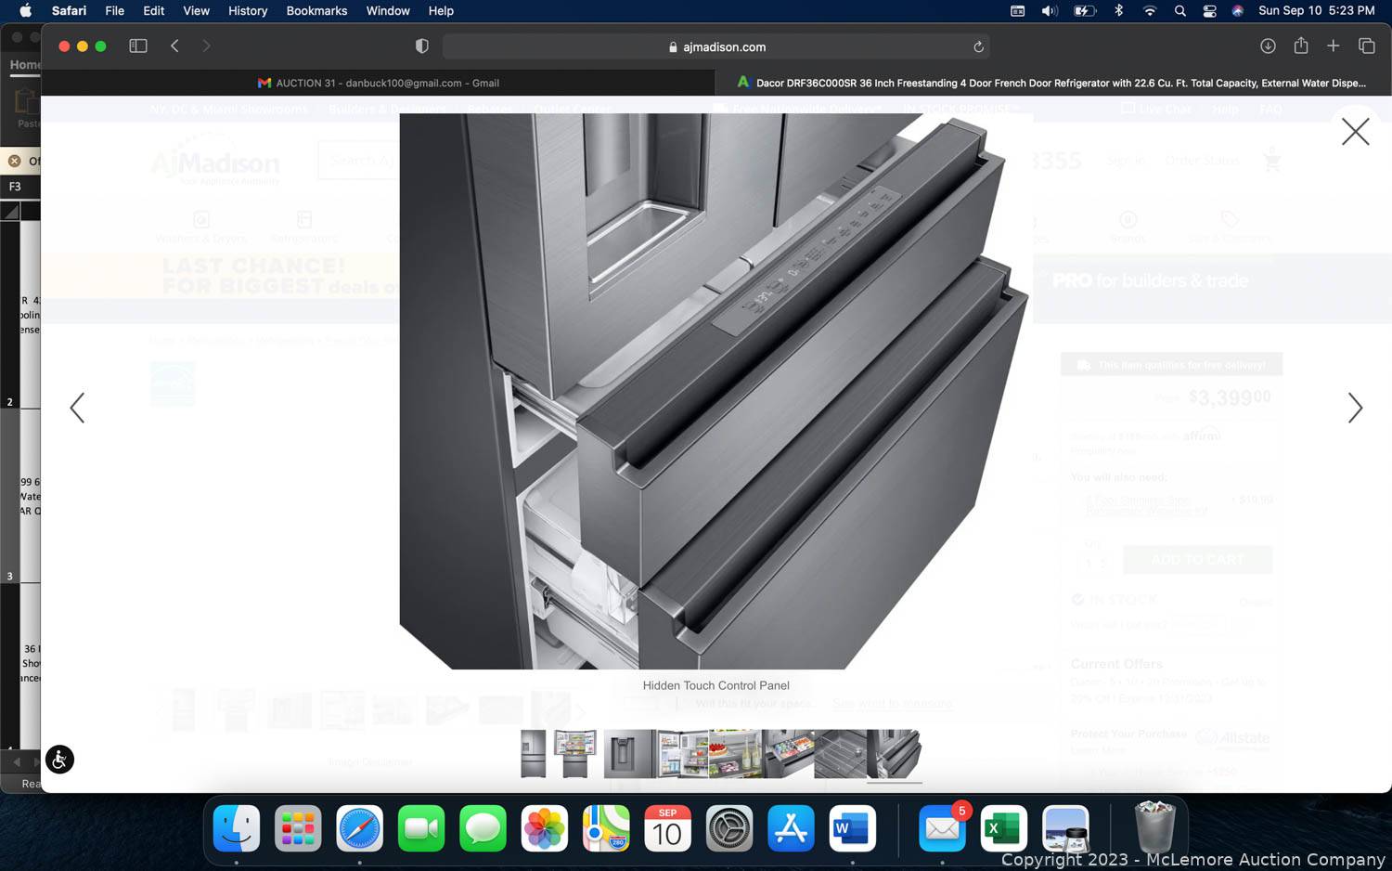Go to the previous product image arrow
This screenshot has height=871, width=1392.
77,408
